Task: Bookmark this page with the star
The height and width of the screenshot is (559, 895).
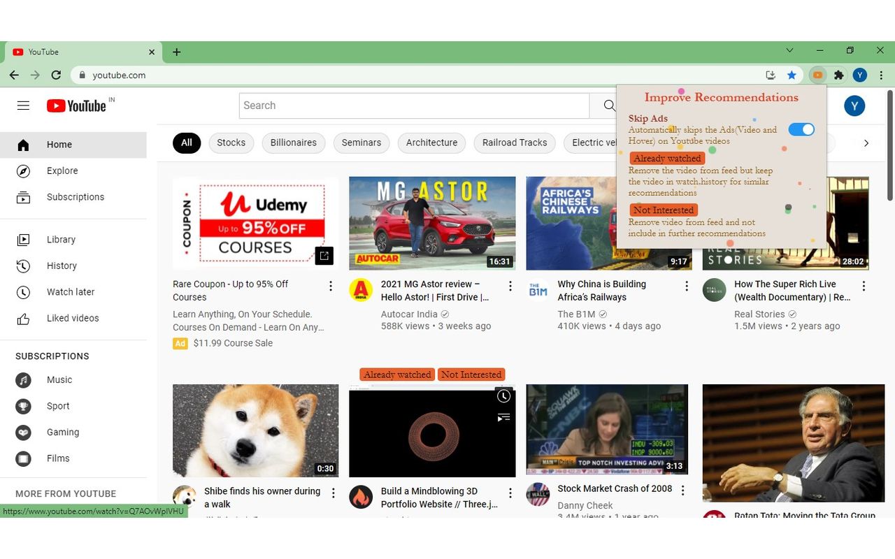Action: click(792, 75)
